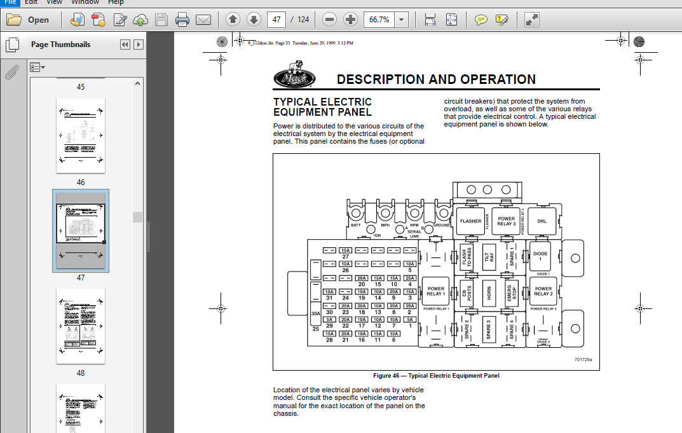Expand the thumbnails panel with right arrow

coord(139,45)
